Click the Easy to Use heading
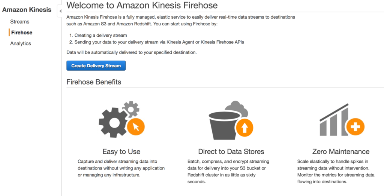Screen dimensions: 384x196 (121, 151)
